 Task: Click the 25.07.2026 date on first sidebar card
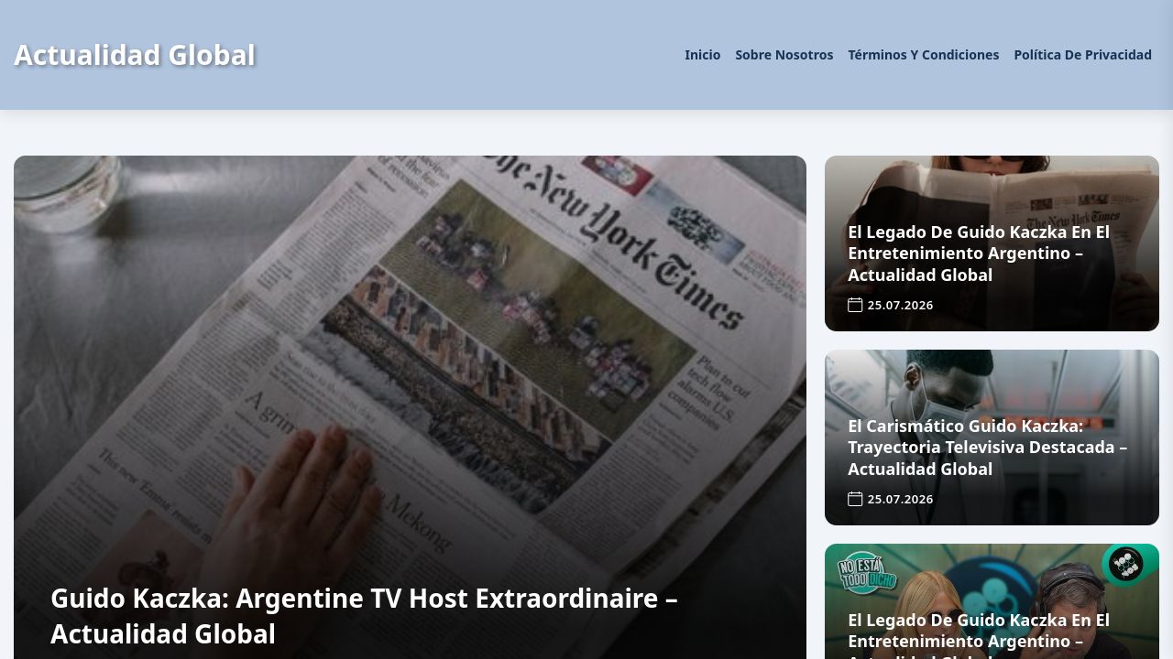(900, 305)
